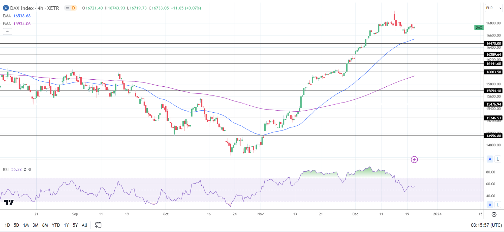The image size is (504, 232).
Task: Select the purple EMA 15934.06 legend
Action: pos(17,24)
